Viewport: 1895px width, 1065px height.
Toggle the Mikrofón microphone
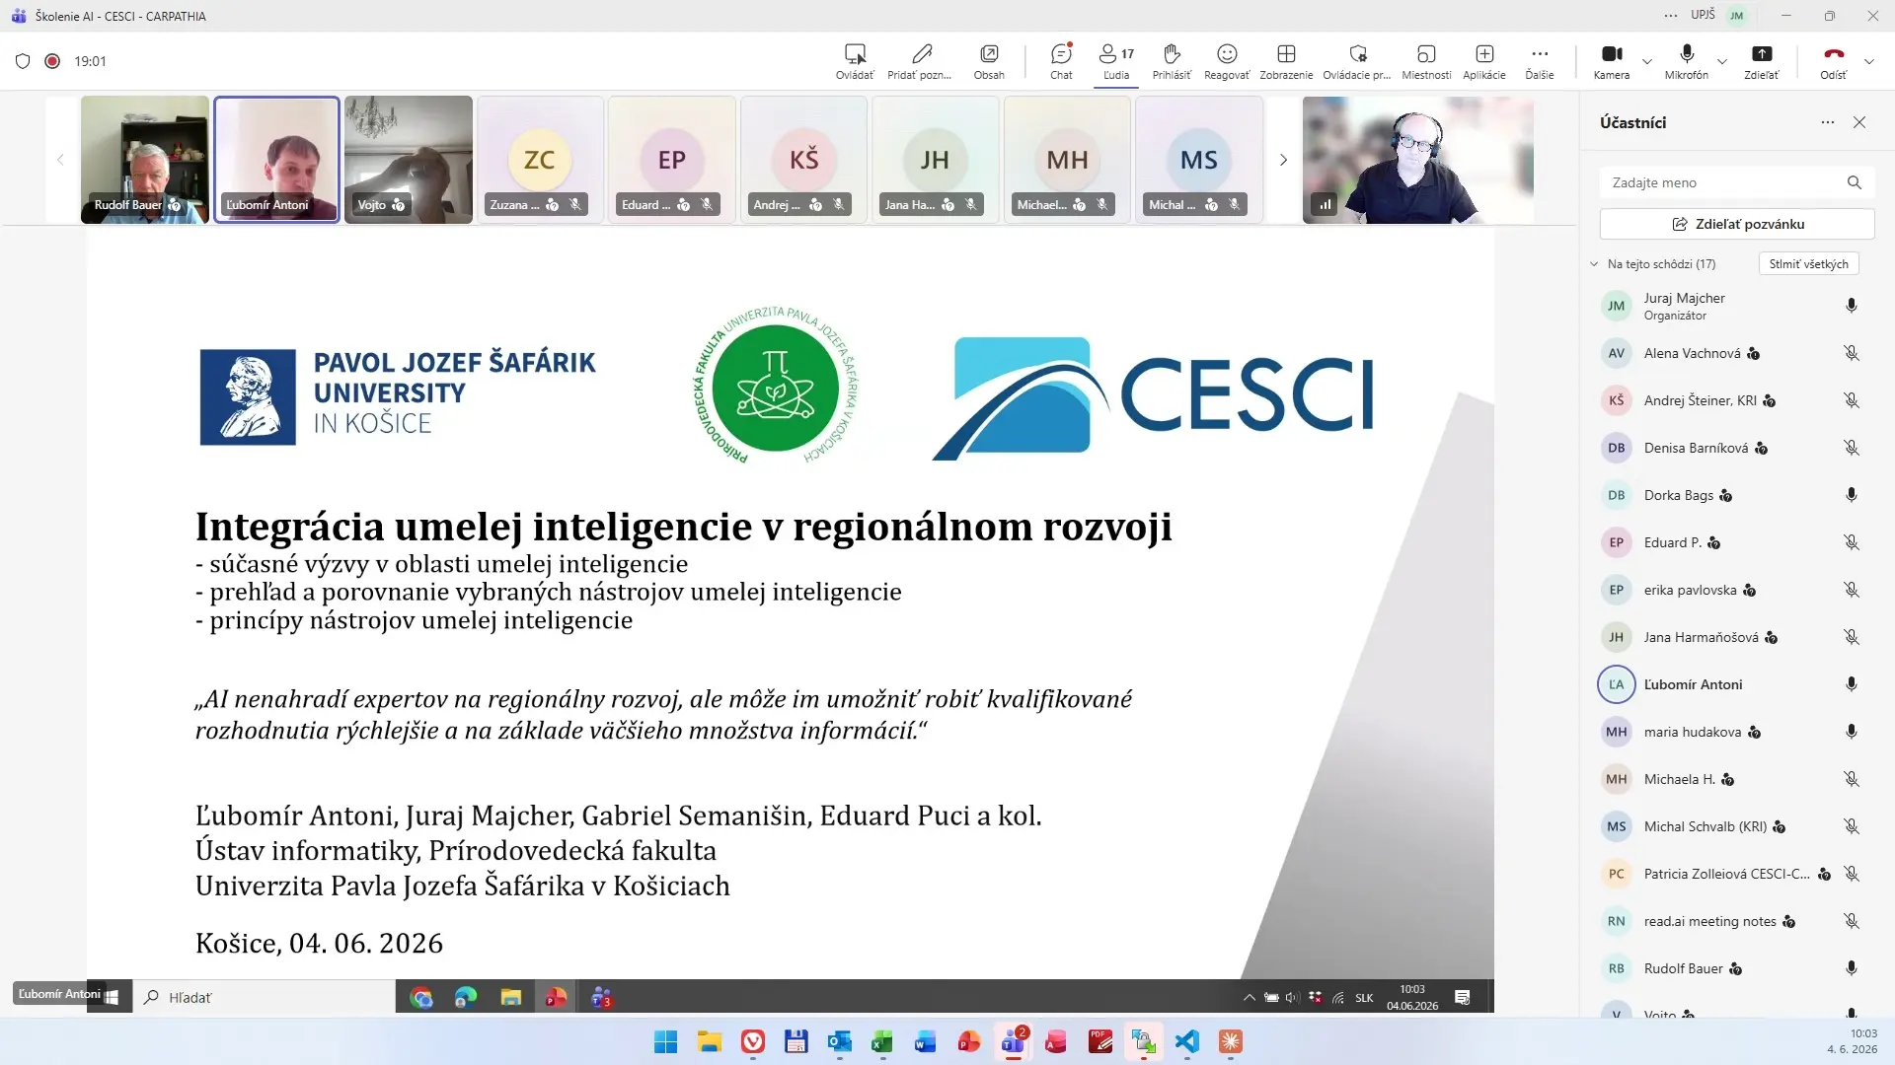(1687, 61)
